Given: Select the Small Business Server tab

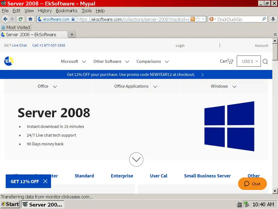Looking at the screenshot, I should point(207,176).
